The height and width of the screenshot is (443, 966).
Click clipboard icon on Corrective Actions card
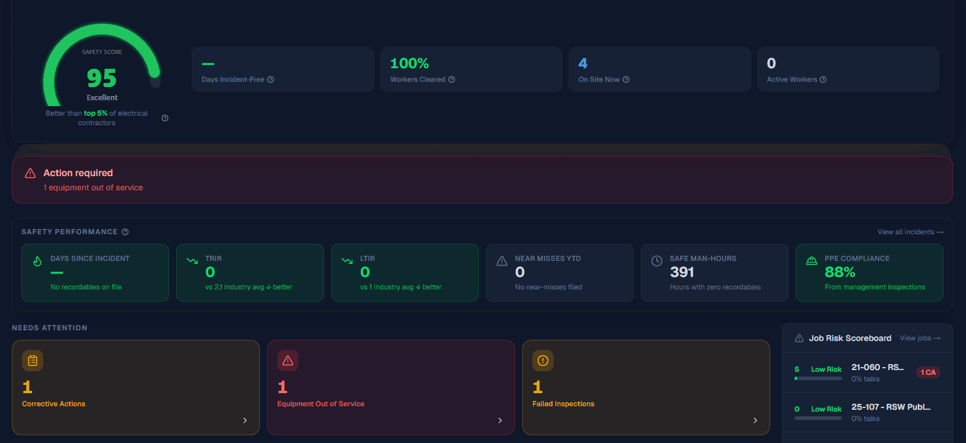pos(33,360)
